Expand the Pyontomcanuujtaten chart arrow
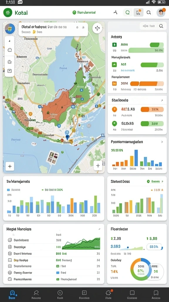This screenshot has height=302, width=169. (162, 142)
